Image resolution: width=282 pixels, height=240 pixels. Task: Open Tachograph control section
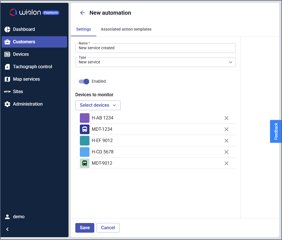(x=32, y=67)
